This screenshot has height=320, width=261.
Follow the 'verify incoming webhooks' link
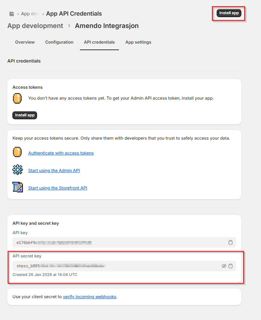point(89,297)
